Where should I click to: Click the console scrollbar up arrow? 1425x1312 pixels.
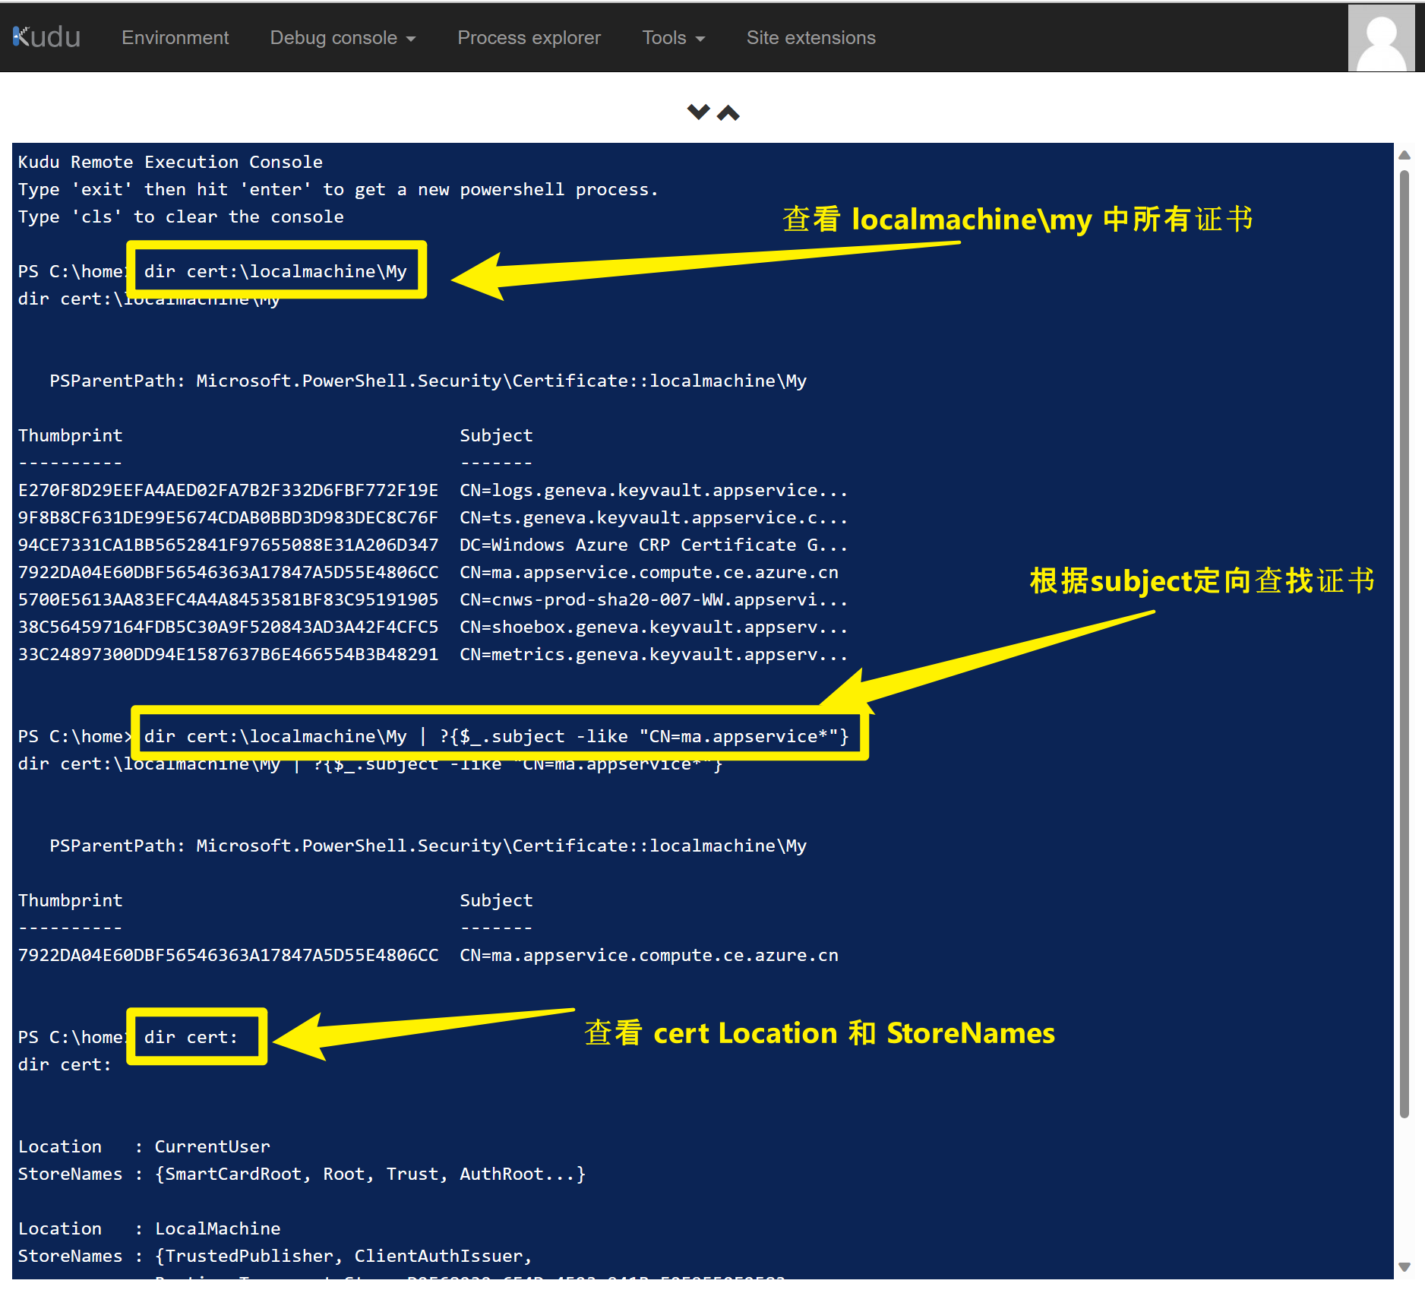pos(1404,155)
